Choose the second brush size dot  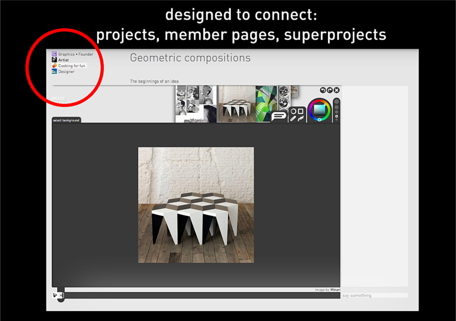point(337,107)
